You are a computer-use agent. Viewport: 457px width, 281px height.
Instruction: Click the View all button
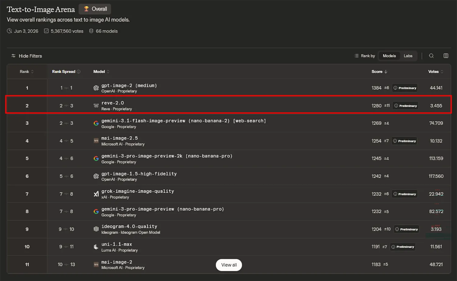(229, 265)
